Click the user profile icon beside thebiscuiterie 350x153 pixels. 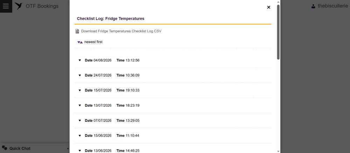313,6
